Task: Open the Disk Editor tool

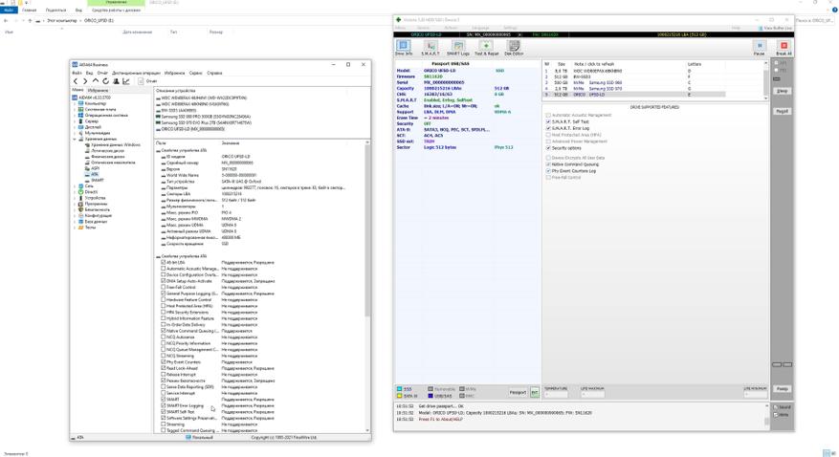Action: pos(514,48)
